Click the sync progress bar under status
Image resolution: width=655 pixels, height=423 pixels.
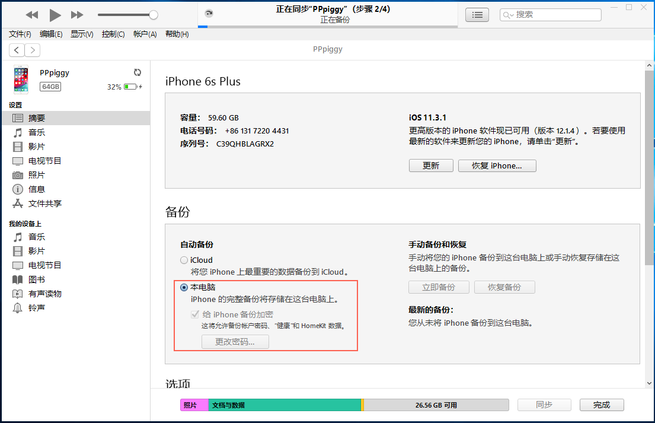click(328, 27)
